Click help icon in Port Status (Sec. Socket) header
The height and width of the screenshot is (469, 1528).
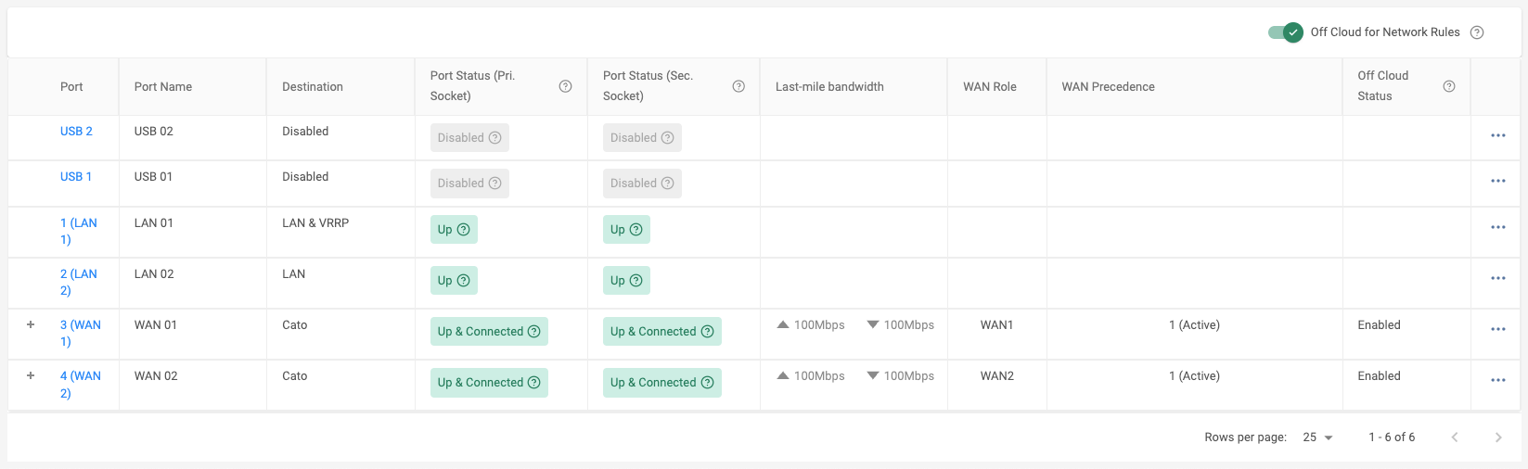(738, 86)
